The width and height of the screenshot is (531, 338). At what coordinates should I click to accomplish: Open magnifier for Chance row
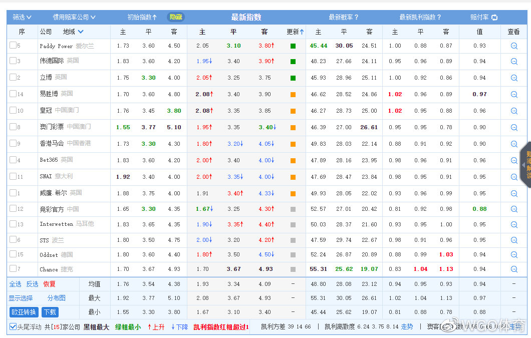[514, 269]
